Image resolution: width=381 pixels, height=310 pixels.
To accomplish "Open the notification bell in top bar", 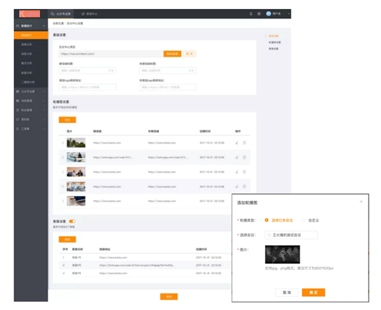I will (251, 14).
